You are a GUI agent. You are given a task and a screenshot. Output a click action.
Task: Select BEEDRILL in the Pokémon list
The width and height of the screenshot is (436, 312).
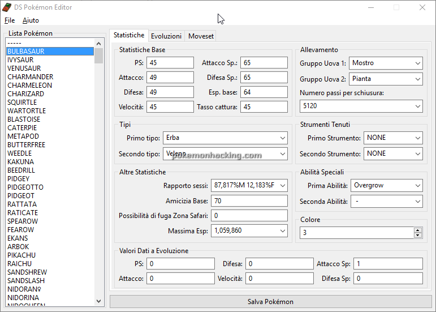50,170
